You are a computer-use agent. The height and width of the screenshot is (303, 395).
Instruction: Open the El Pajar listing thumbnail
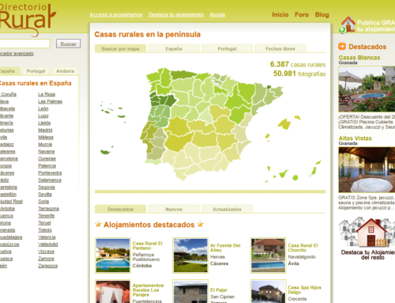click(190, 291)
